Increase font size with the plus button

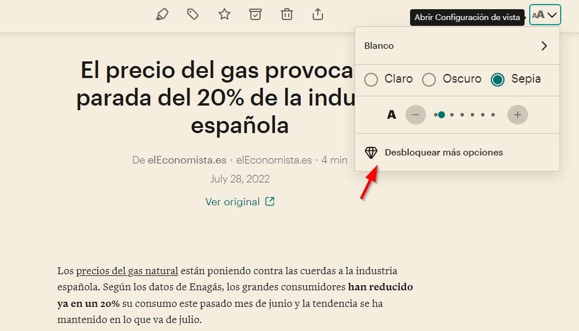(517, 115)
